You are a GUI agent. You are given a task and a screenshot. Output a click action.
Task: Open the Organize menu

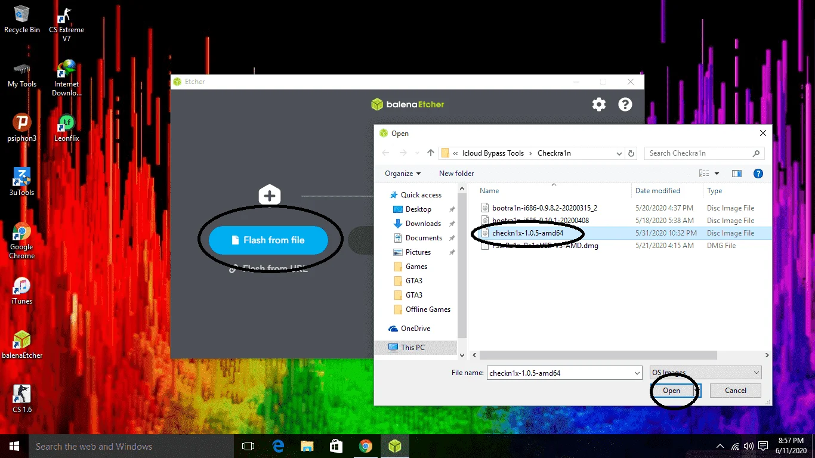[403, 174]
